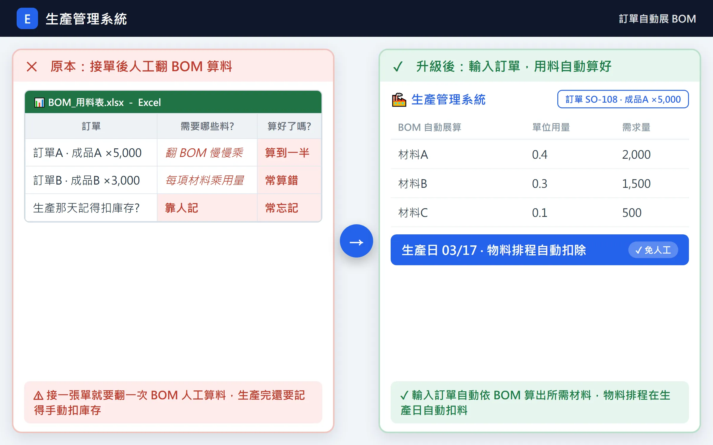Click the 需求量 column header
Screen dimensions: 713x445
pyautogui.click(x=636, y=128)
